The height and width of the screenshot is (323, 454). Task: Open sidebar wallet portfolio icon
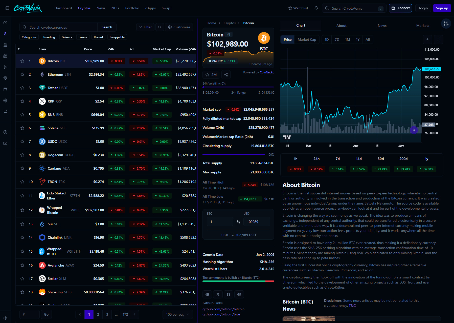[x=5, y=89]
